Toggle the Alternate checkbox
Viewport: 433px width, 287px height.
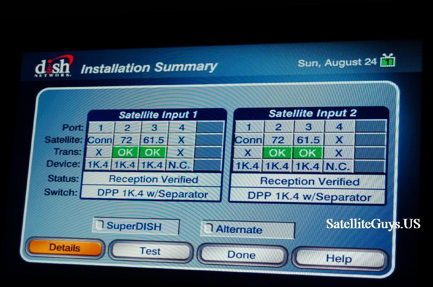[x=208, y=228]
